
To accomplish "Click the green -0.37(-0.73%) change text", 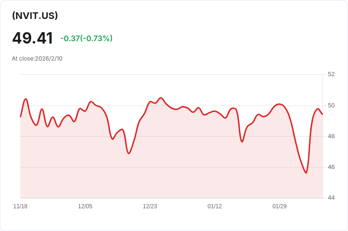I will tap(87, 38).
